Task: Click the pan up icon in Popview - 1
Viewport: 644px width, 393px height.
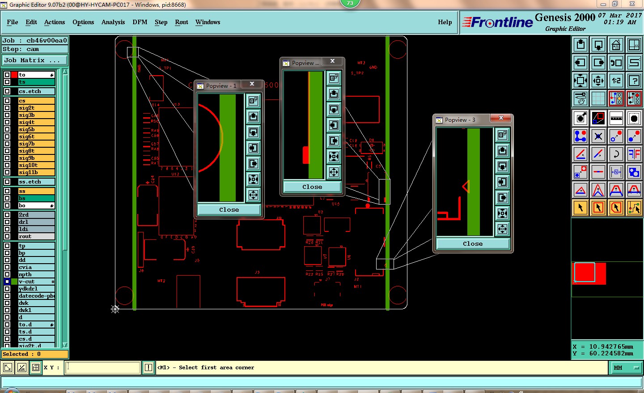Action: click(x=253, y=117)
